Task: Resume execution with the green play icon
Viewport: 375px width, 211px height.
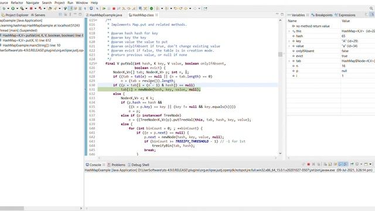Action: (104, 8)
